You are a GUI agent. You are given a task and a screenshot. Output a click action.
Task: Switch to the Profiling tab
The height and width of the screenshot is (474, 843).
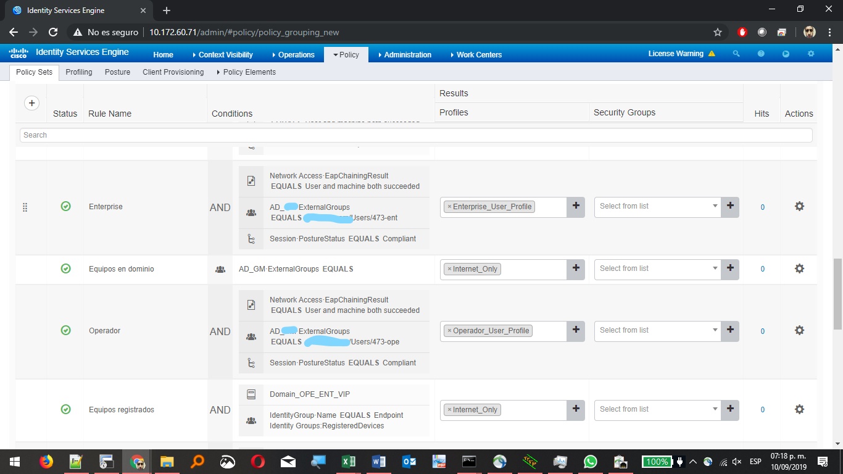[79, 72]
